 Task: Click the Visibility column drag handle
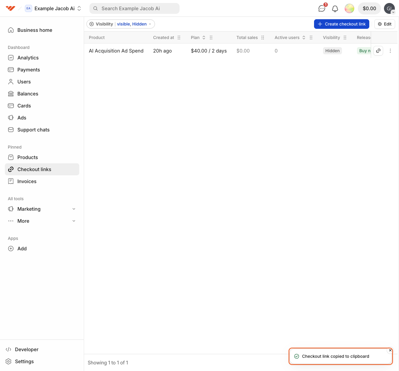pyautogui.click(x=345, y=38)
